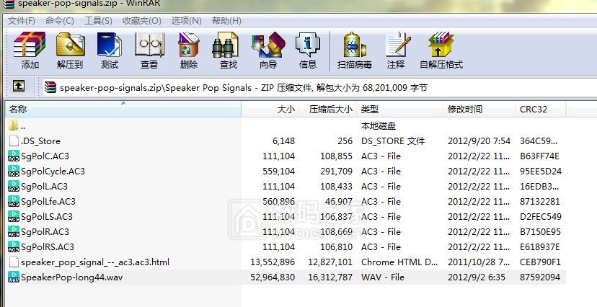Click the WinRAR title bar books icon
The width and height of the screenshot is (597, 307).
click(x=9, y=4)
